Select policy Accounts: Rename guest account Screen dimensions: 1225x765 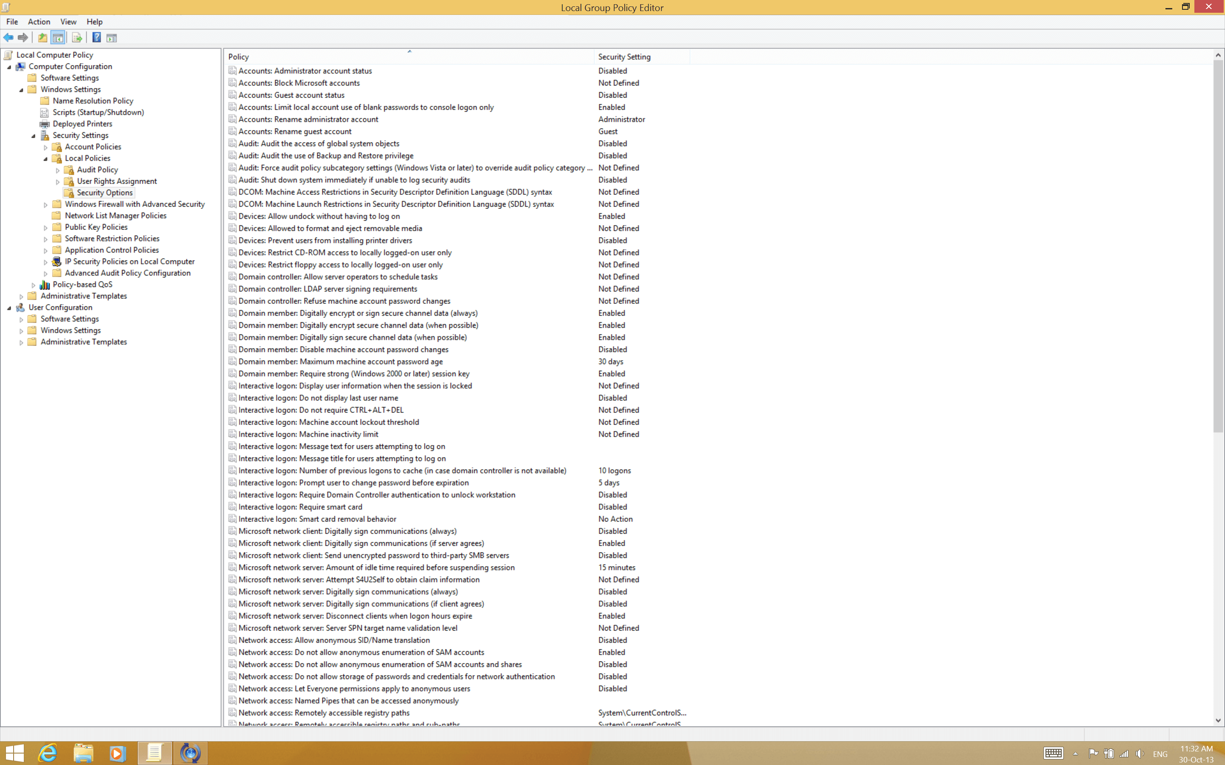click(x=295, y=132)
